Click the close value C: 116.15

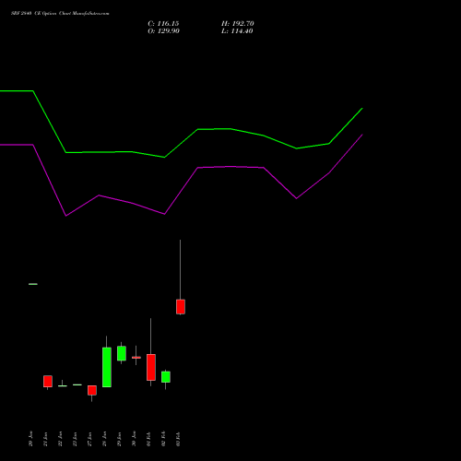click(163, 24)
